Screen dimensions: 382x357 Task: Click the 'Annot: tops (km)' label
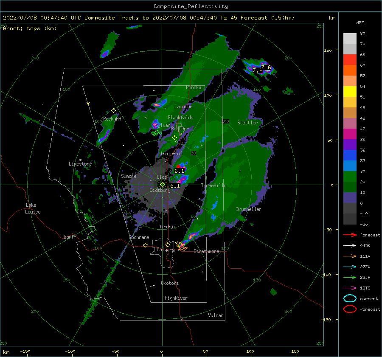point(30,28)
